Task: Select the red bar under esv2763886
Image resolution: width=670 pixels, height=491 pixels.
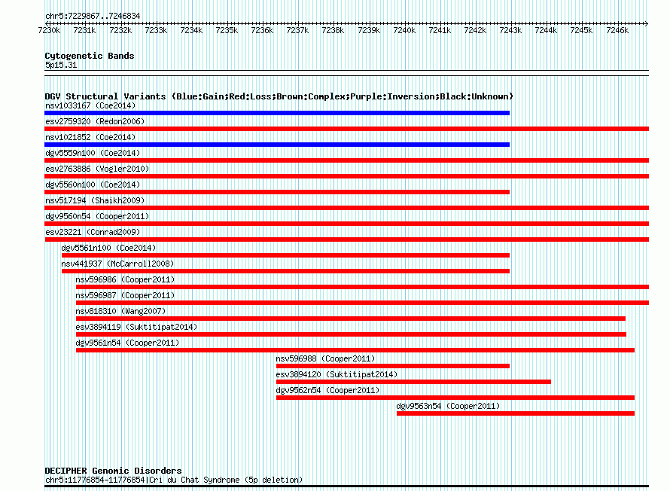Action: [346, 176]
